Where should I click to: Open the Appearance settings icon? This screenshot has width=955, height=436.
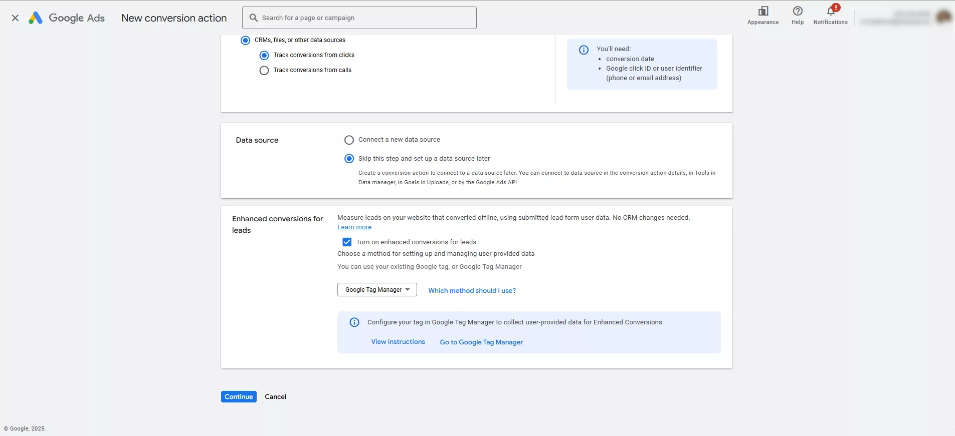[x=763, y=12]
